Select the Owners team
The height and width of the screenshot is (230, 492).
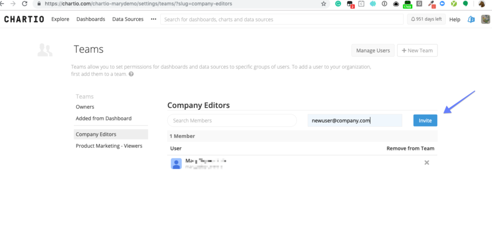pyautogui.click(x=85, y=107)
